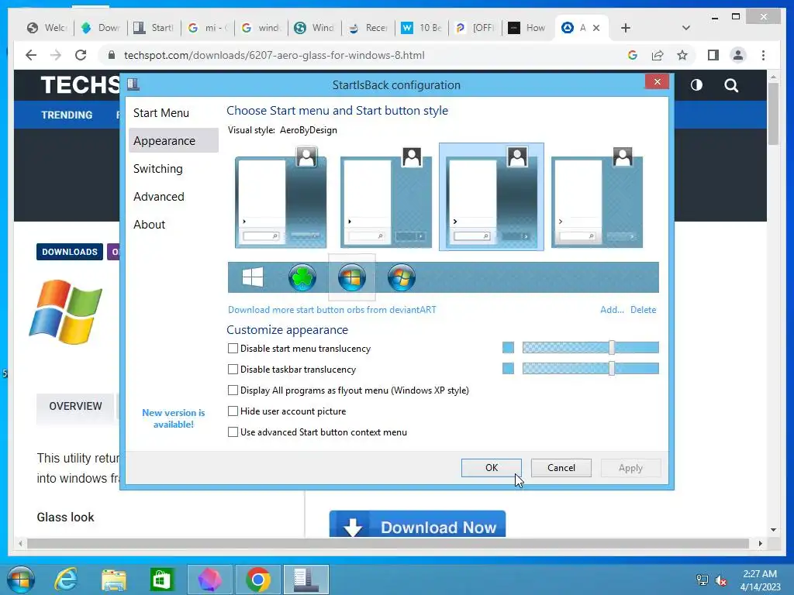Open Chrome three-dot menu
This screenshot has height=595, width=794.
(763, 55)
